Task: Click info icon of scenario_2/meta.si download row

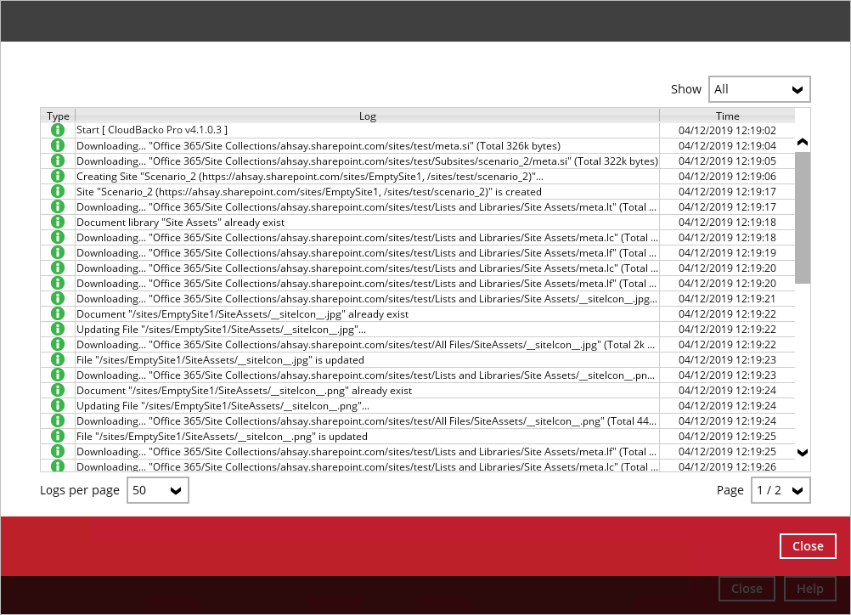Action: 58,161
